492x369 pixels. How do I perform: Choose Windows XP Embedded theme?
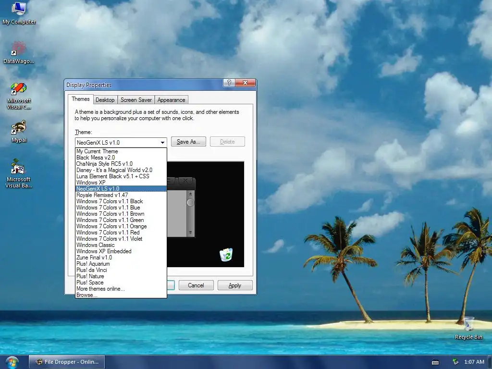click(121, 251)
